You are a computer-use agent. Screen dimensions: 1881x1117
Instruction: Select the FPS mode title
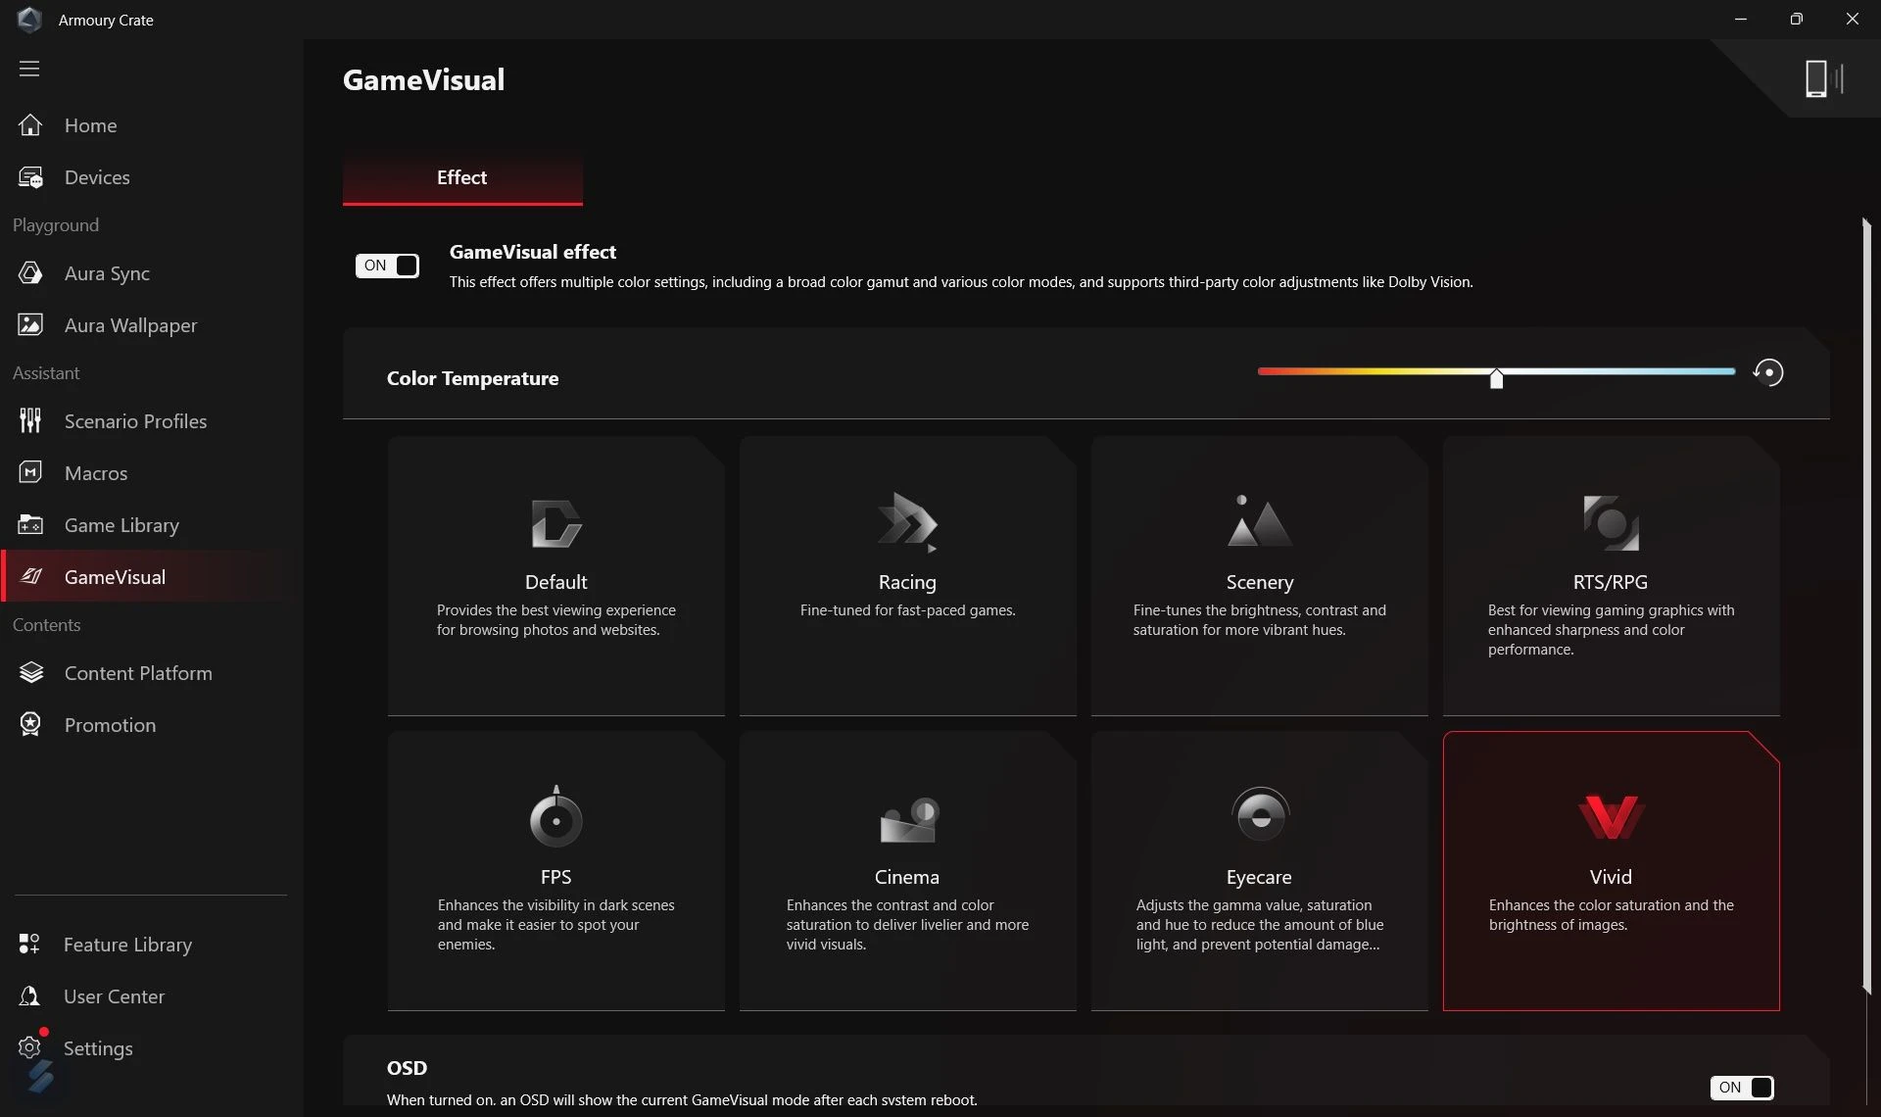(555, 877)
